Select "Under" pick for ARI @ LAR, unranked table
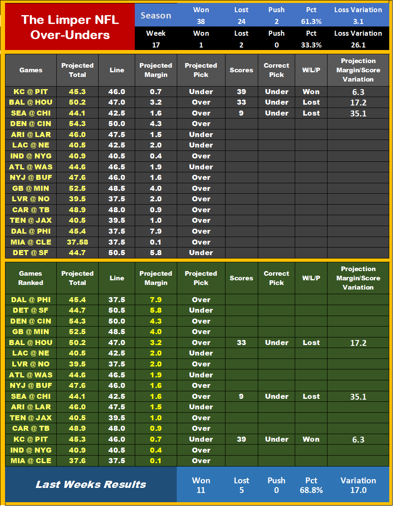 coord(201,134)
